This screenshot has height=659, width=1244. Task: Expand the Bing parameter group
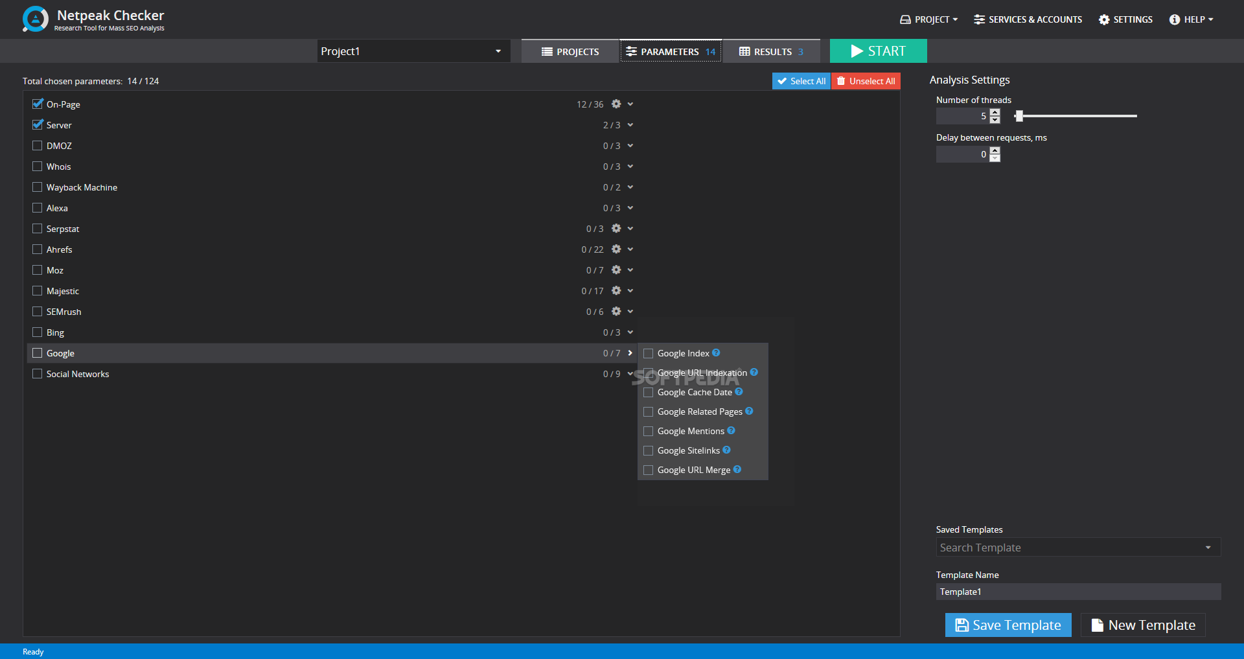click(630, 332)
